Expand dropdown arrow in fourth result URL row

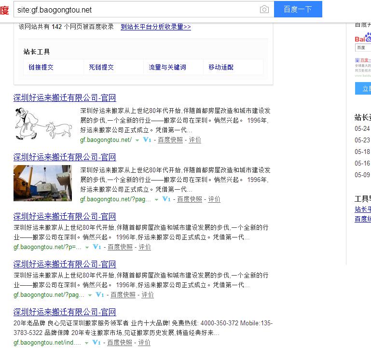(x=90, y=295)
